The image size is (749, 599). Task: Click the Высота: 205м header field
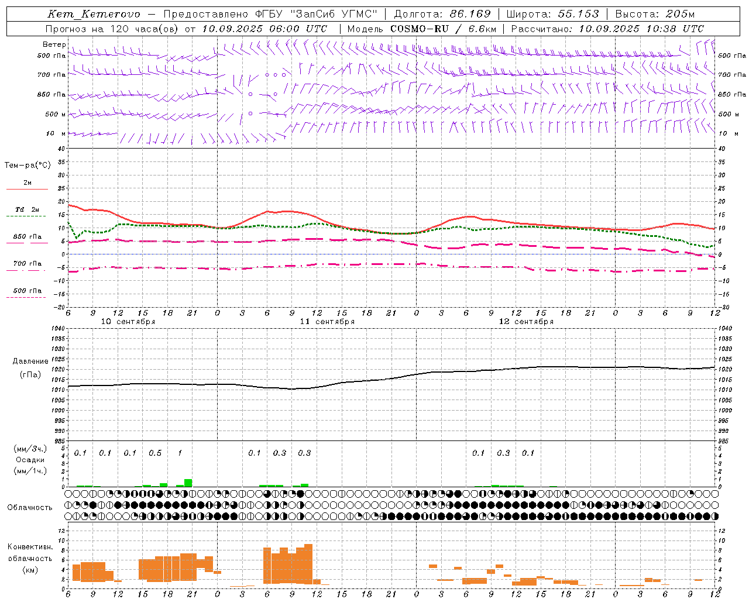pyautogui.click(x=655, y=14)
